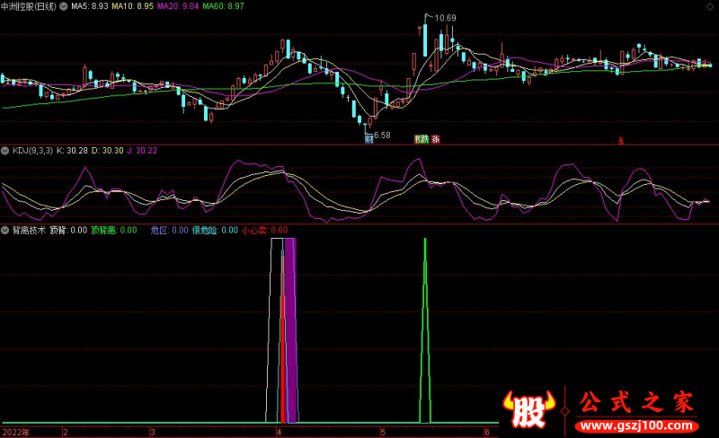Click the red 涨 event marker
Screen dimensions: 719x438
pyautogui.click(x=436, y=139)
